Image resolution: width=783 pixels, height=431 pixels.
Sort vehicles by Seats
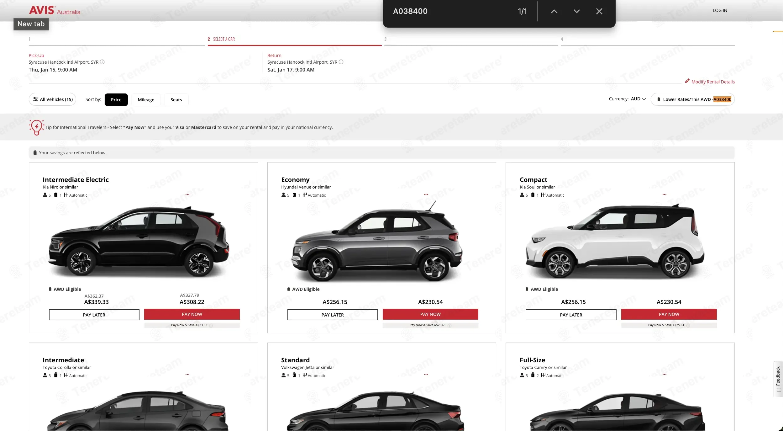176,100
